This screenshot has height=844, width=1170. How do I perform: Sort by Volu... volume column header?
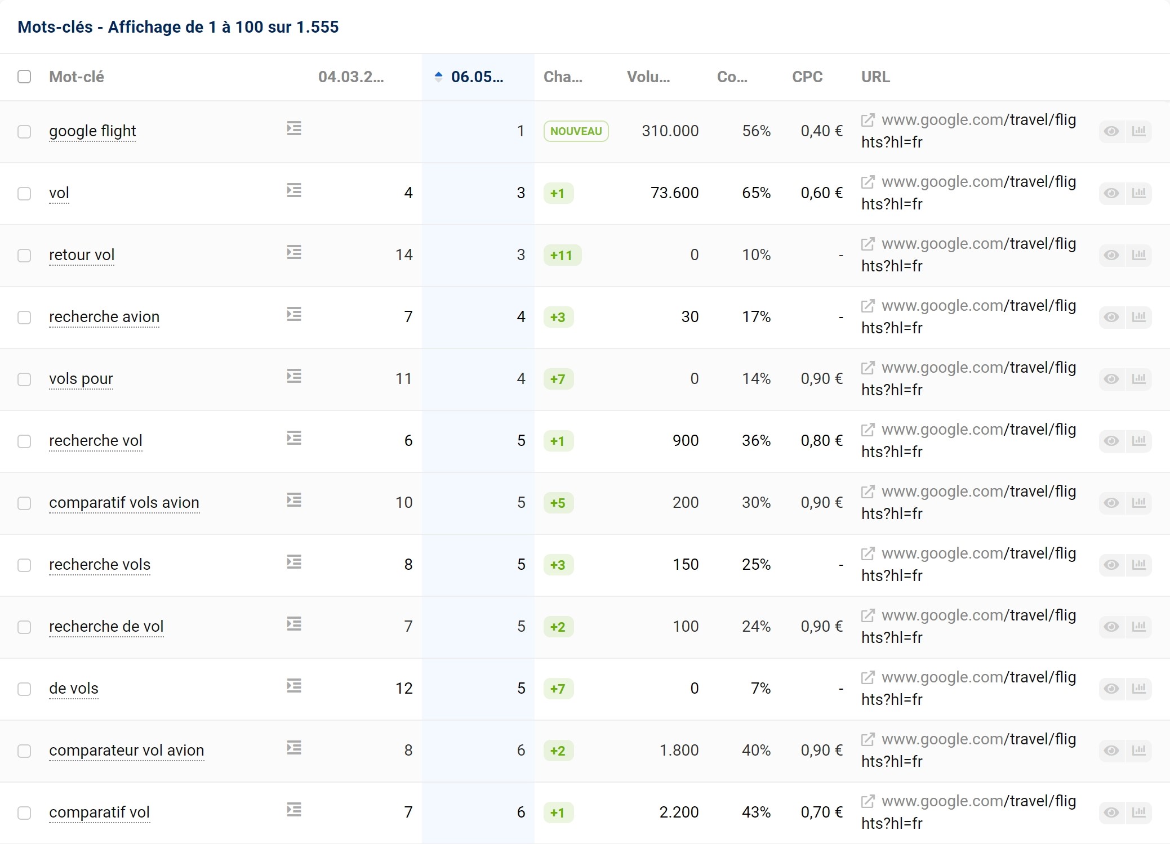[648, 77]
